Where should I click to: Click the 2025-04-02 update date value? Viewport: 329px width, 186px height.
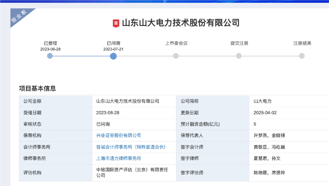tap(265, 113)
